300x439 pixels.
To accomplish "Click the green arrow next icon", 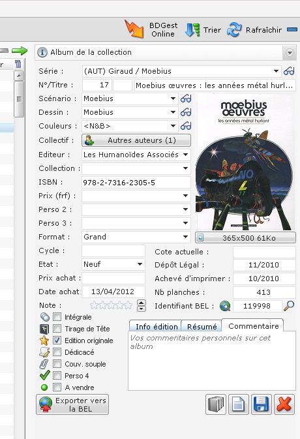I will point(20,51).
